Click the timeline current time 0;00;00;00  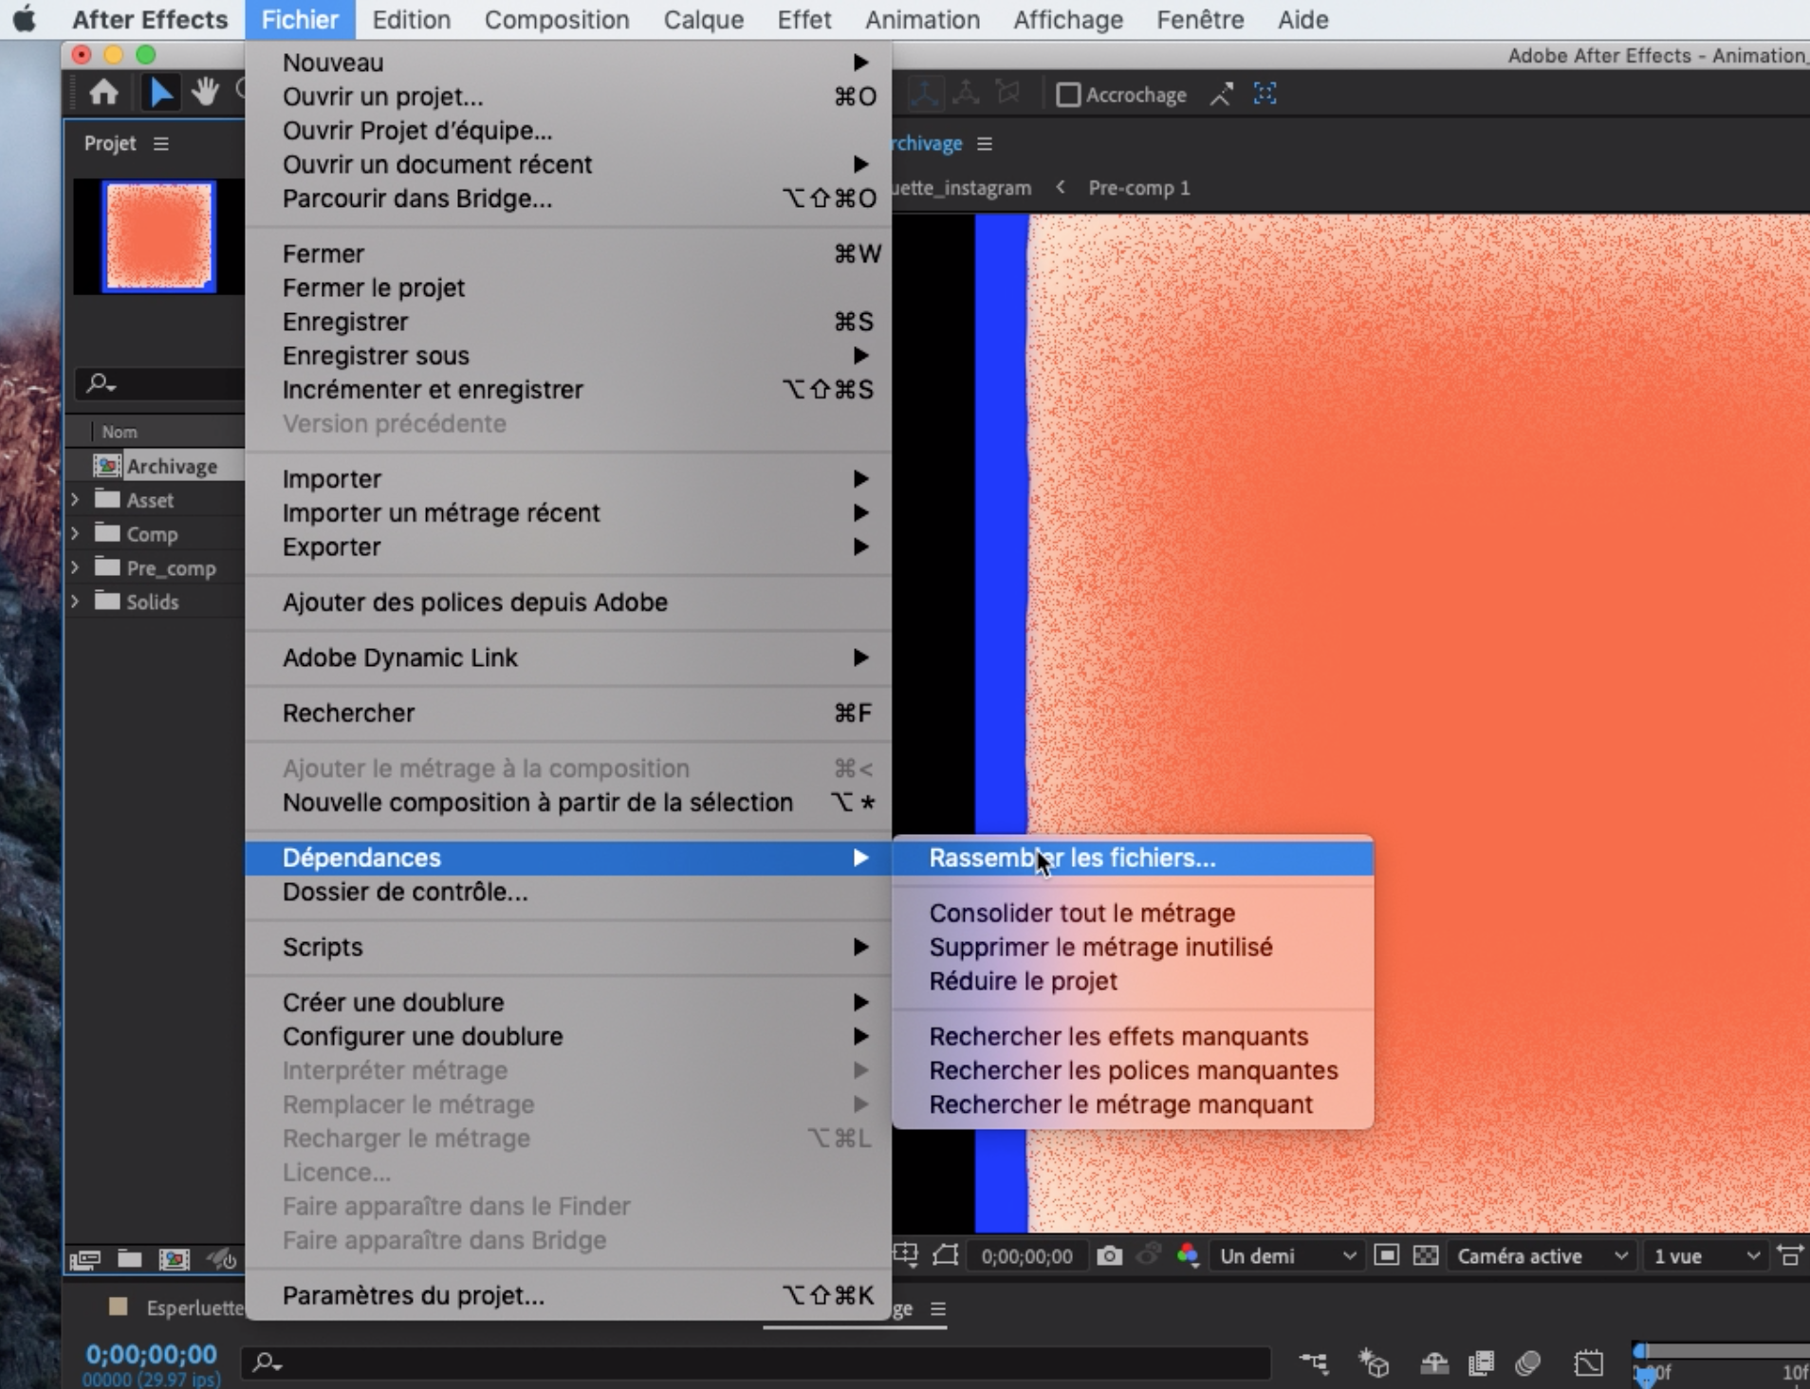tap(151, 1354)
